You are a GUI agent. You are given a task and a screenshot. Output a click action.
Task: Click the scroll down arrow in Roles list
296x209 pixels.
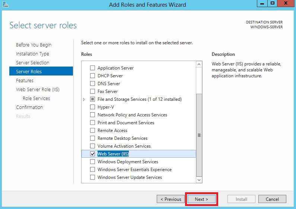[x=199, y=180]
